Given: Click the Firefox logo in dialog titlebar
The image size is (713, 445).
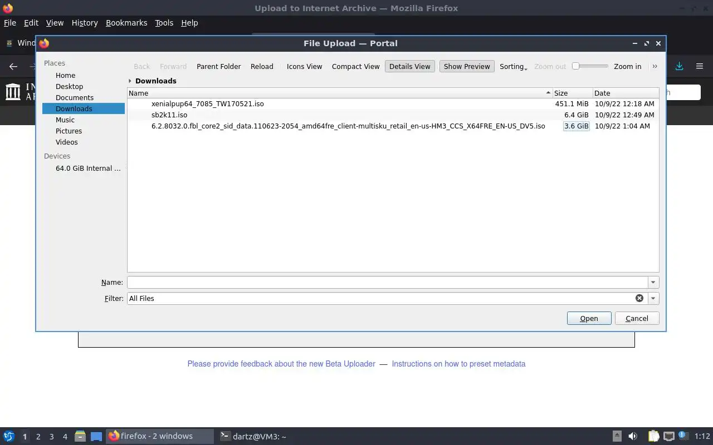Looking at the screenshot, I should tap(44, 43).
